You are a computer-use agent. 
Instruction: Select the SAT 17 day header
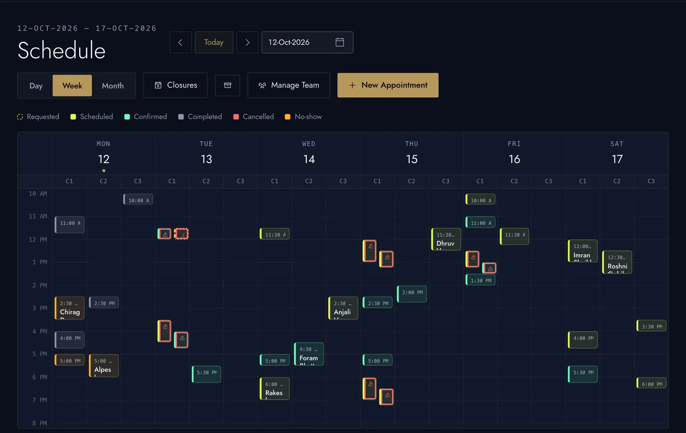tap(617, 153)
